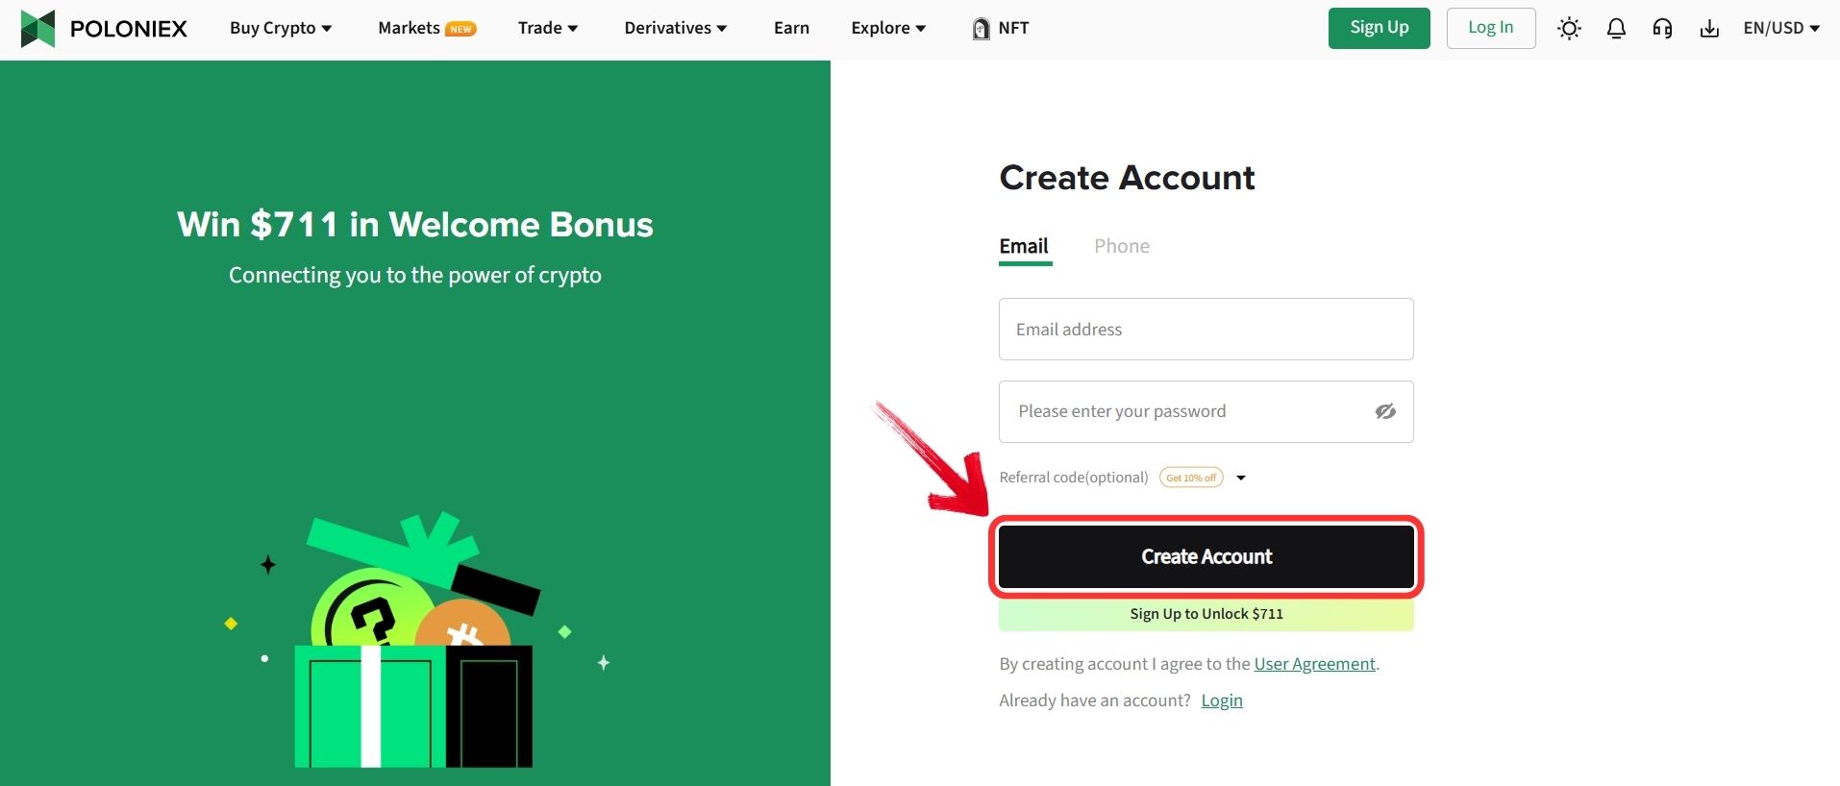Open notifications via the bell icon
The width and height of the screenshot is (1840, 786).
[x=1616, y=28]
